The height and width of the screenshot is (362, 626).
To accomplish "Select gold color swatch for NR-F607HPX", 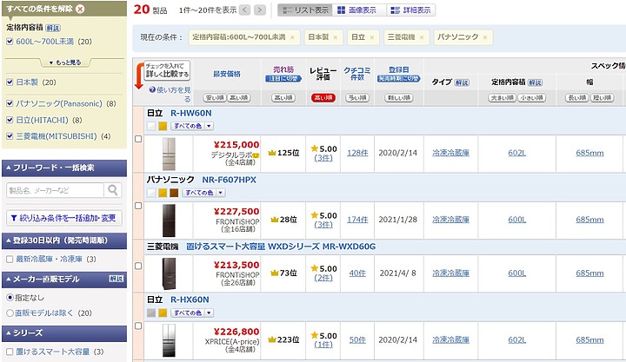I will click(163, 193).
